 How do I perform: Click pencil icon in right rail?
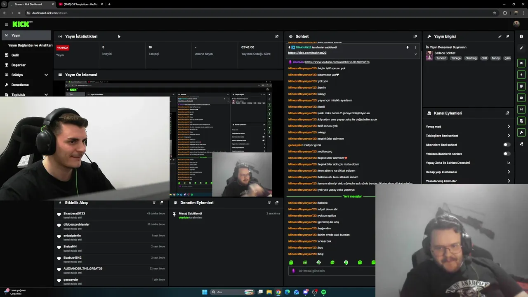coord(521,48)
